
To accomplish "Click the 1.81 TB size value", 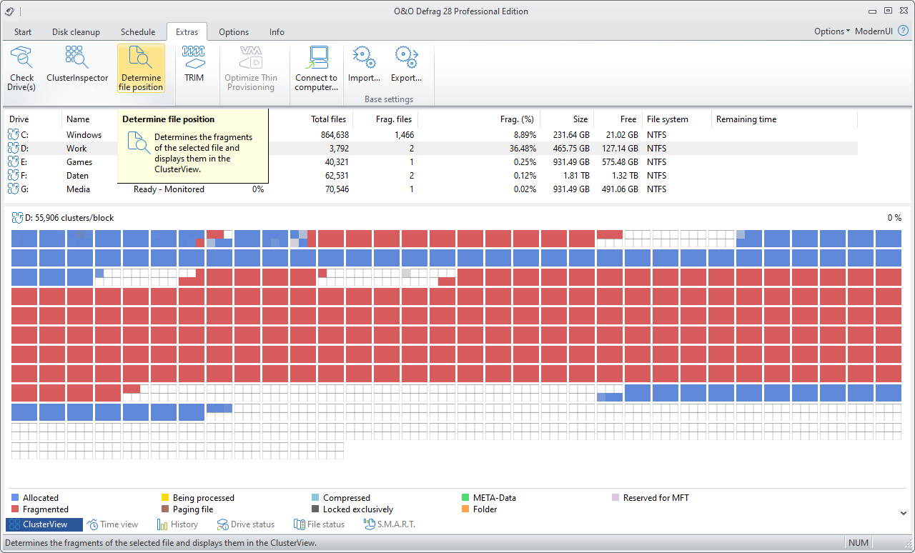I will [576, 175].
